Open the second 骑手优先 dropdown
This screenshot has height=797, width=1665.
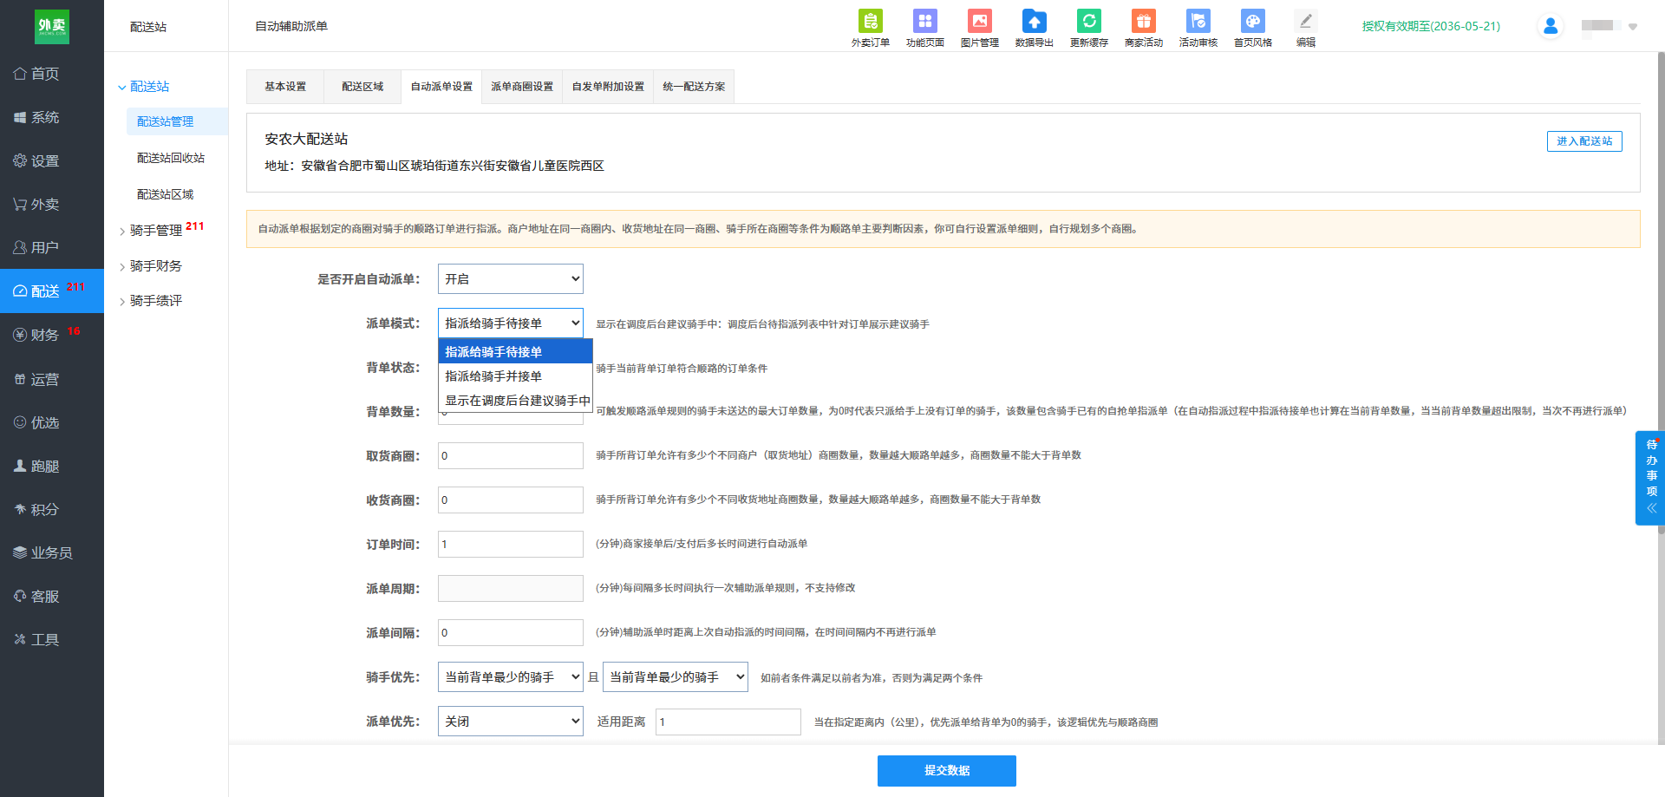[x=675, y=677]
